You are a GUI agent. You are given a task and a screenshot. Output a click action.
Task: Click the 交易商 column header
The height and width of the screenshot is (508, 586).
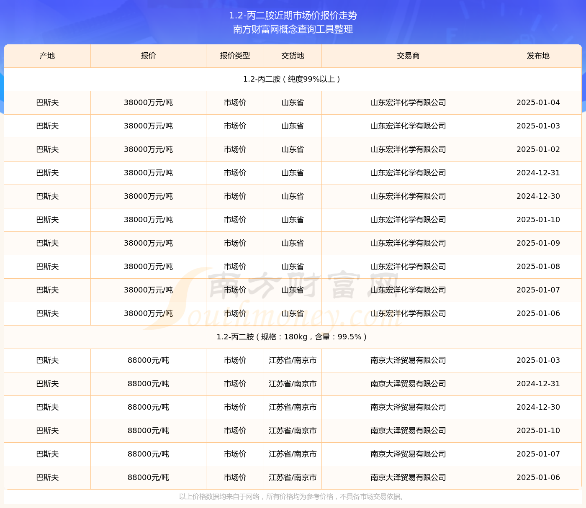point(408,56)
